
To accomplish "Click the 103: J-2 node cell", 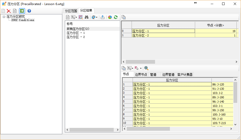I will 222,93.
